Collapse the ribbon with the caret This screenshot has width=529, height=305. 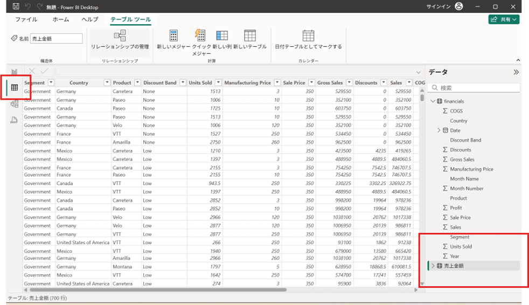(518, 60)
